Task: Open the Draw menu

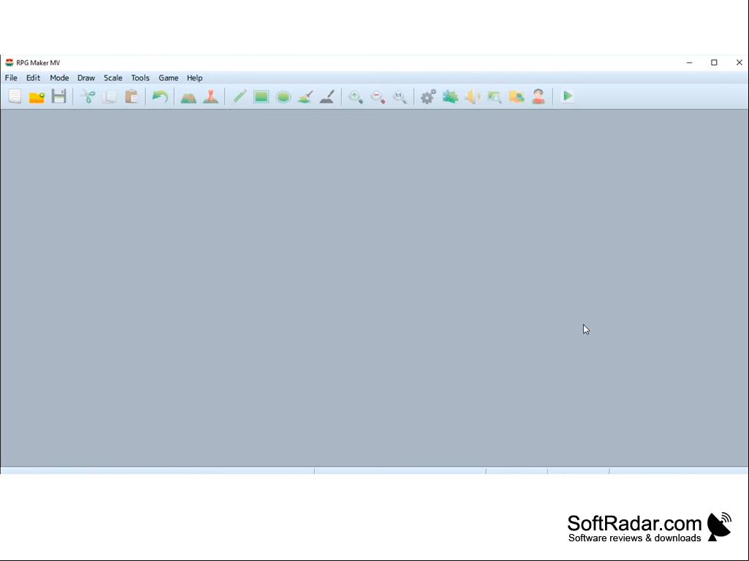Action: coord(86,78)
